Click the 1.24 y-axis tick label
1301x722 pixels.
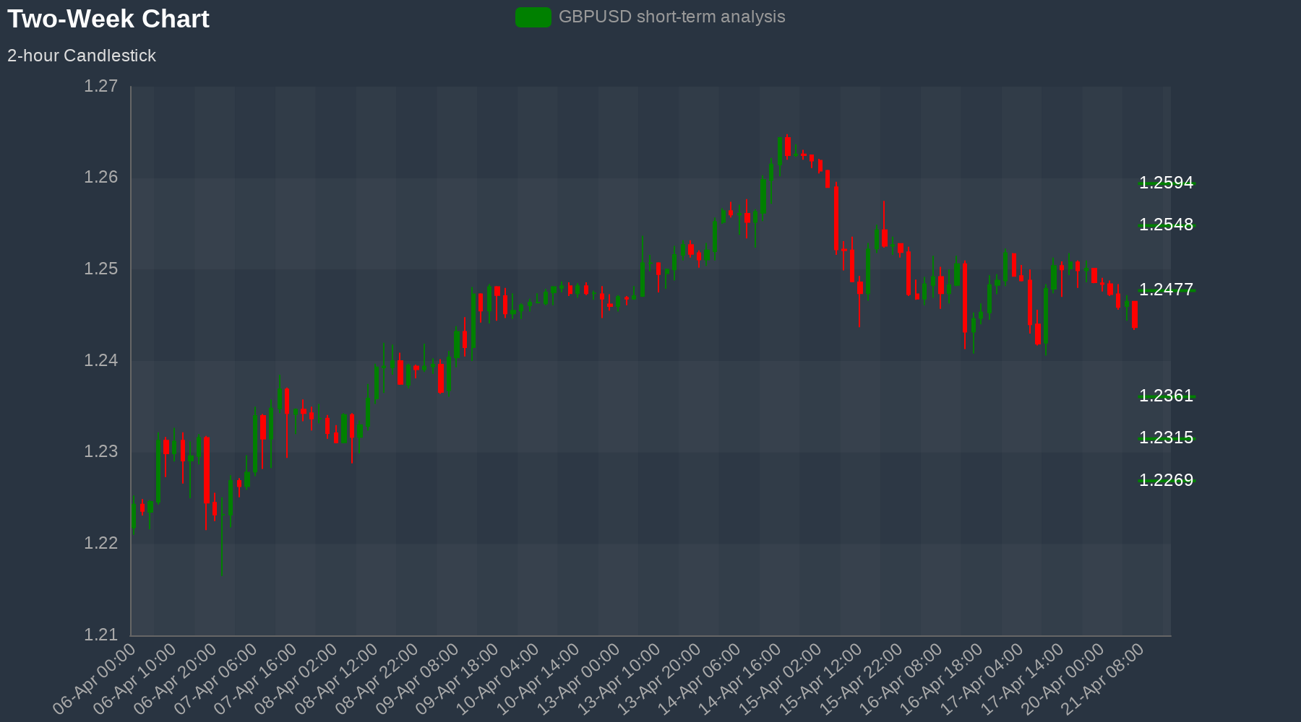click(x=100, y=361)
